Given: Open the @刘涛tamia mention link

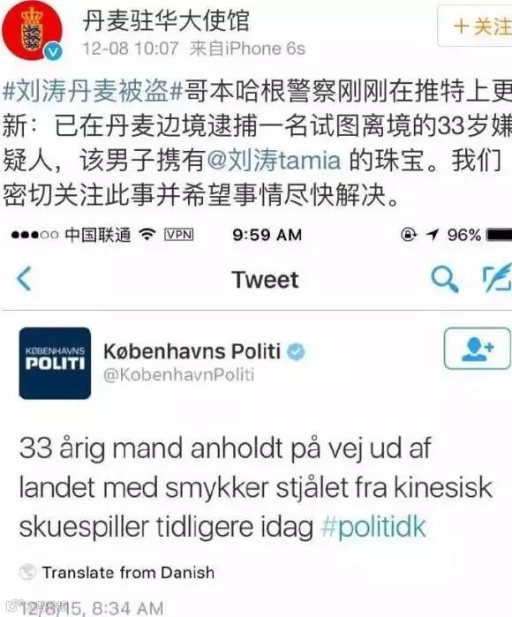Looking at the screenshot, I should [274, 161].
